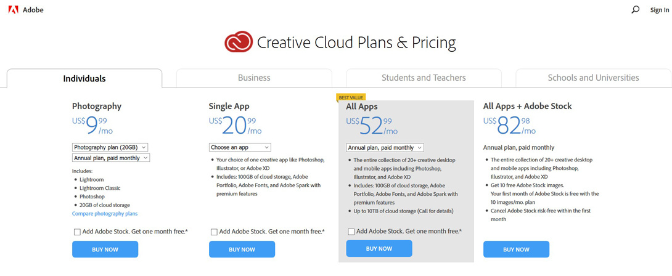
Task: Click the Sign In link
Action: pyautogui.click(x=659, y=10)
